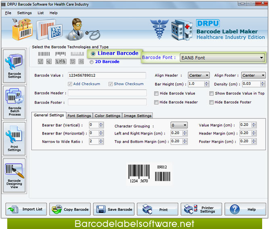Click the Barcode Value input field
269x229 pixels.
(107, 76)
